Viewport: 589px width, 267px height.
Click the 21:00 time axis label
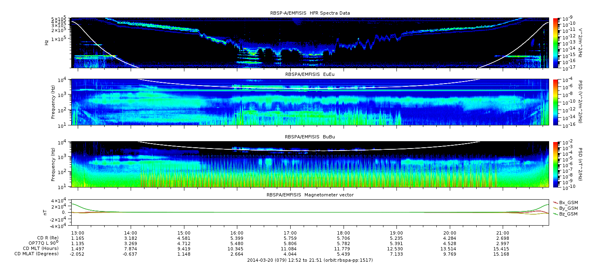click(503, 233)
